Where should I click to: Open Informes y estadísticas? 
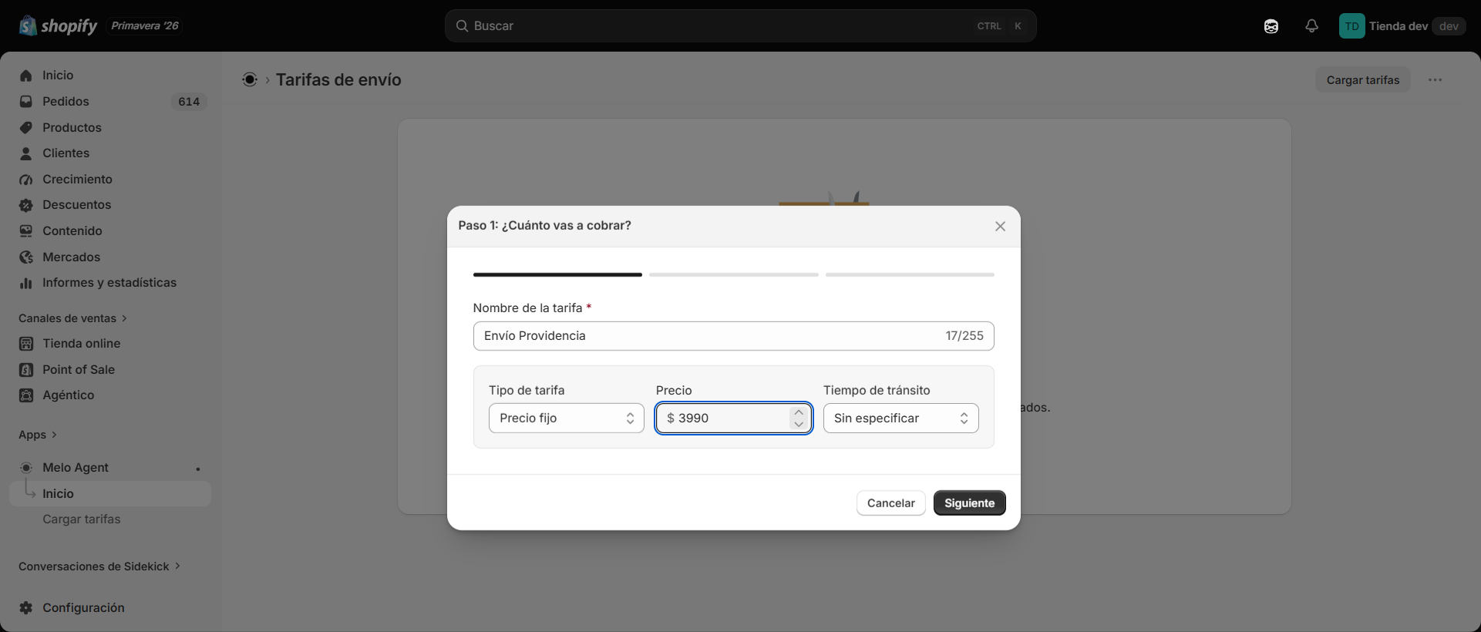[x=110, y=283]
